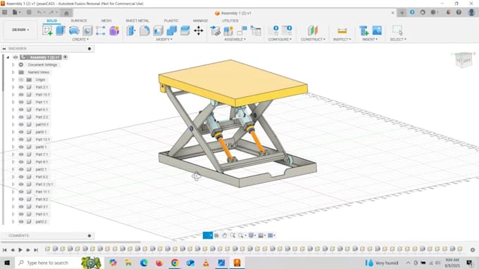The image size is (479, 269).
Task: Activate the root Assembly radio button
Action: click(65, 58)
